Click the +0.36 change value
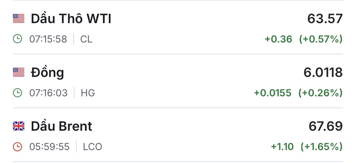This screenshot has width=356, height=163. [x=278, y=39]
